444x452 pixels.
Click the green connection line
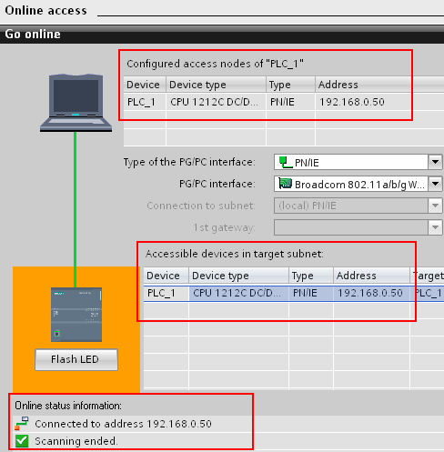(75, 209)
